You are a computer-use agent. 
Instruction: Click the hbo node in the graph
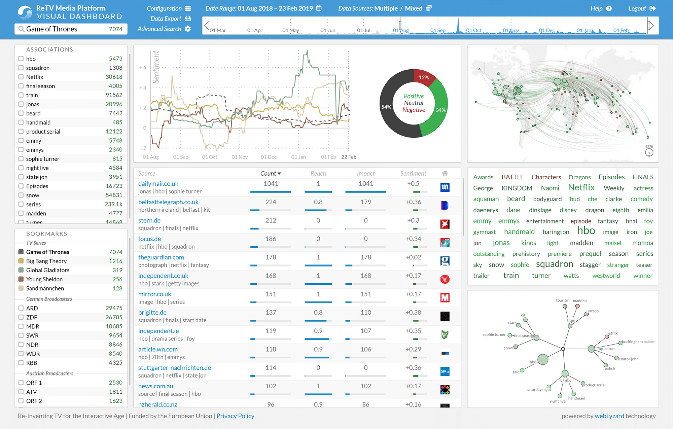[542, 359]
